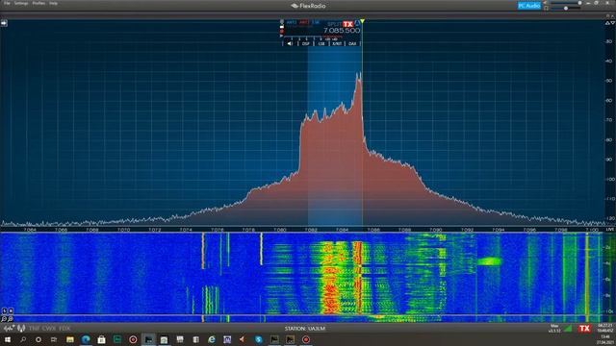Open File Explorer from taskbar
Screen dimensions: 616x346
70,339
